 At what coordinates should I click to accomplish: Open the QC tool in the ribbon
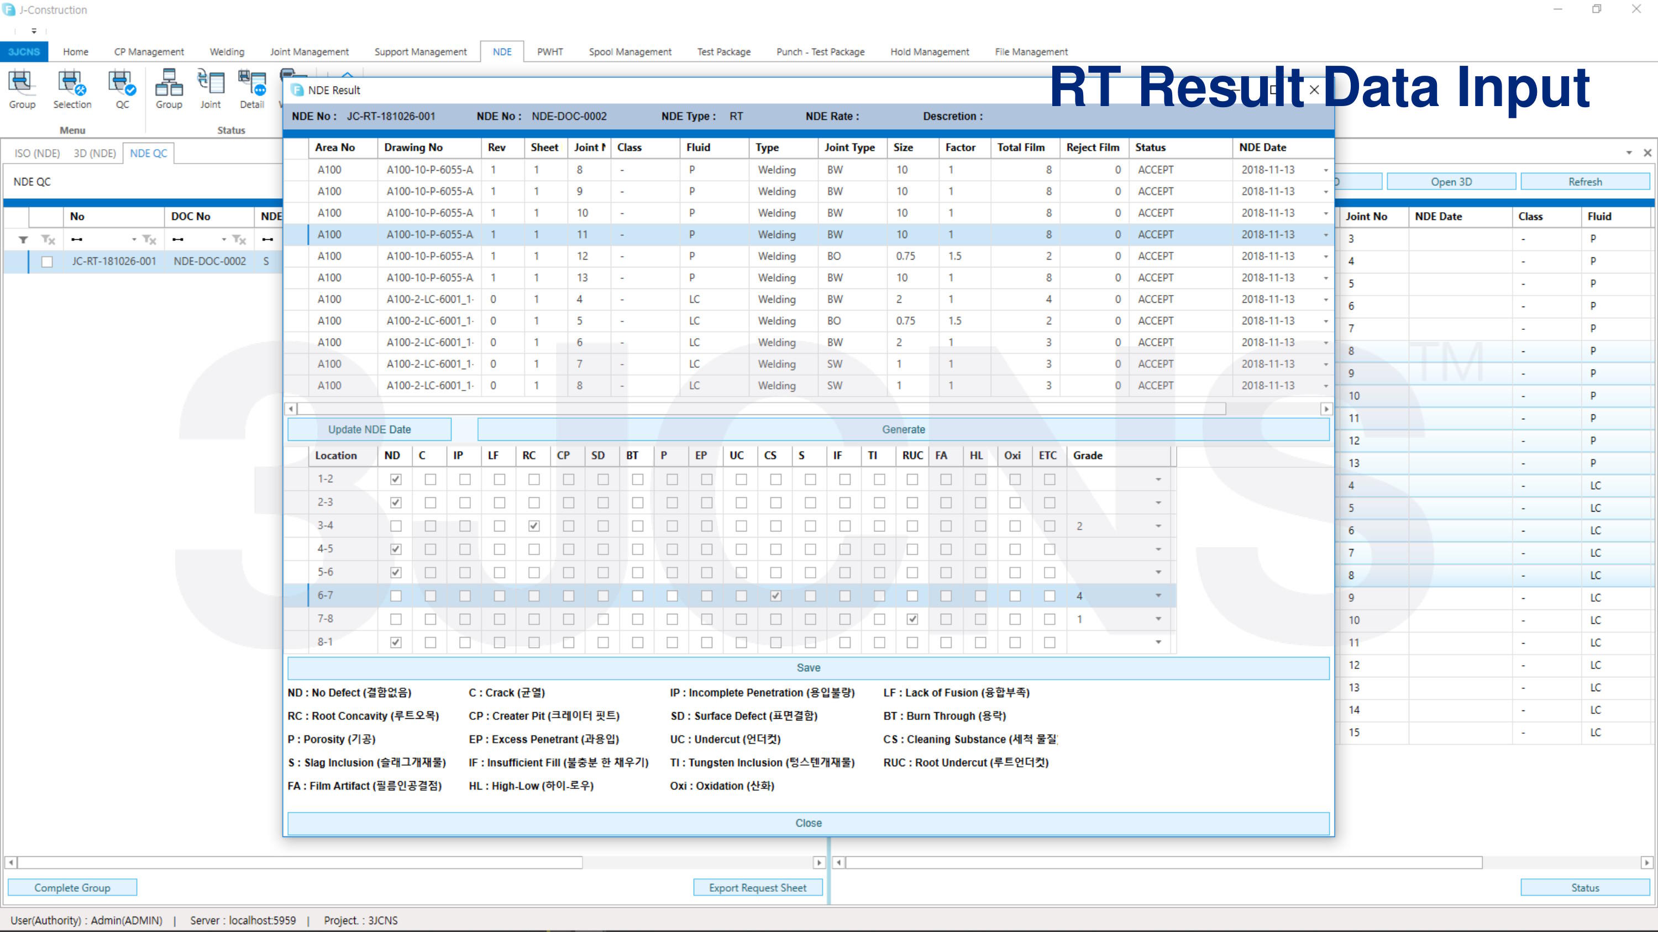pyautogui.click(x=122, y=89)
